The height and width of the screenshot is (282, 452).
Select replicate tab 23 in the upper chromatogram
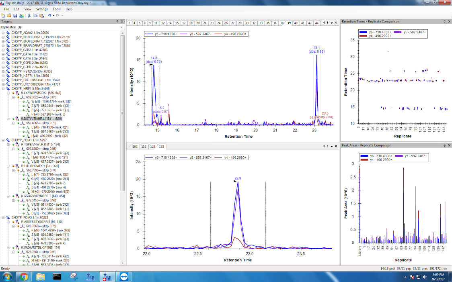(x=212, y=23)
